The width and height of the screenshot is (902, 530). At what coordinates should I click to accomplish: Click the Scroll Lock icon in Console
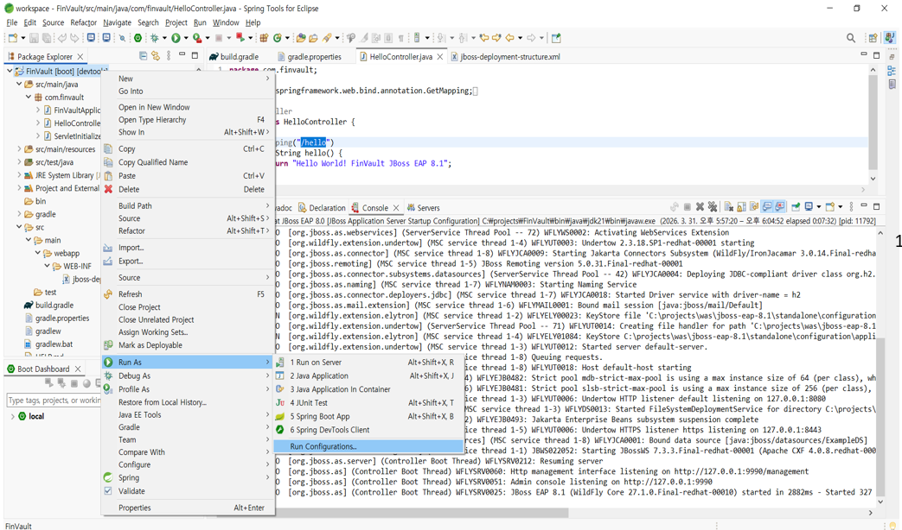(x=742, y=206)
